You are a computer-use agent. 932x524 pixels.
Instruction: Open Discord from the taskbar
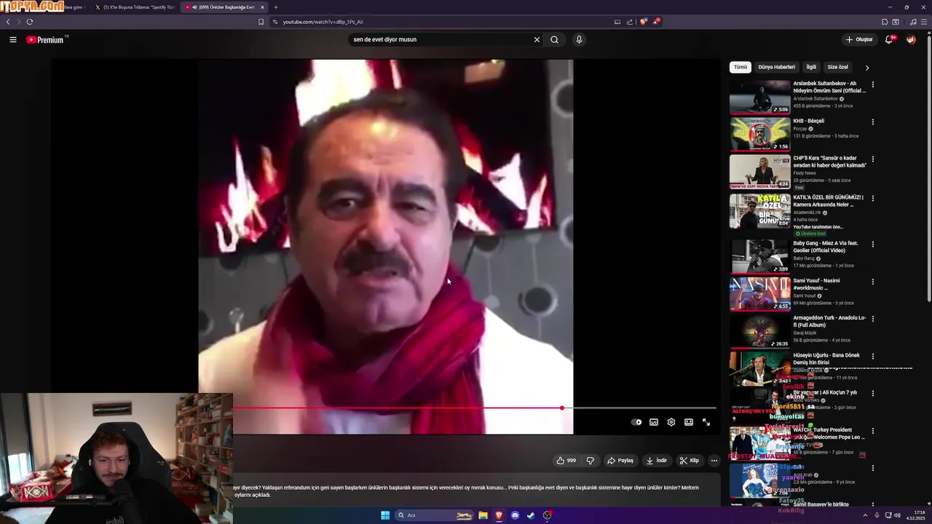(x=516, y=515)
